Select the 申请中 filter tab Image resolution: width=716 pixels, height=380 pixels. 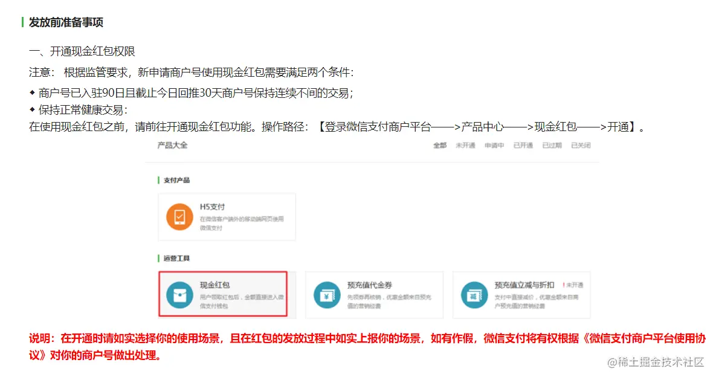pyautogui.click(x=494, y=145)
